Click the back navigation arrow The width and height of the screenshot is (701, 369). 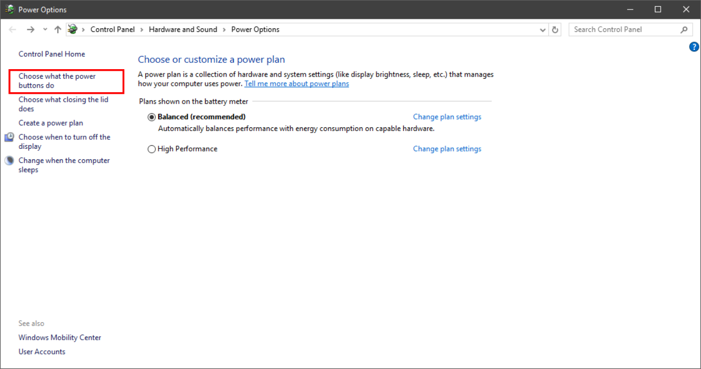coord(13,30)
